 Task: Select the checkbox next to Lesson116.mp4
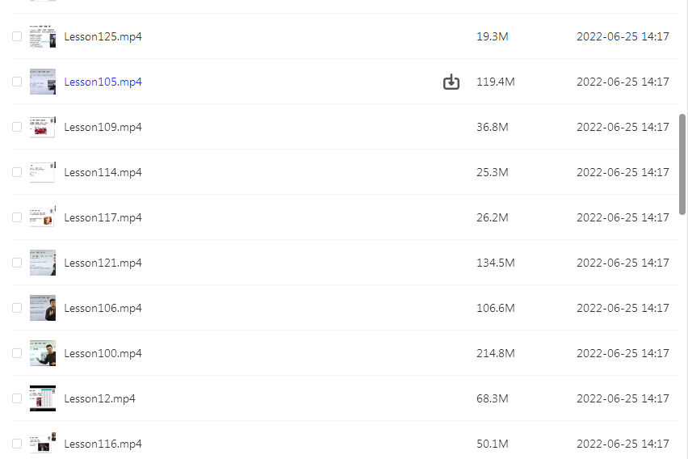[x=17, y=444]
